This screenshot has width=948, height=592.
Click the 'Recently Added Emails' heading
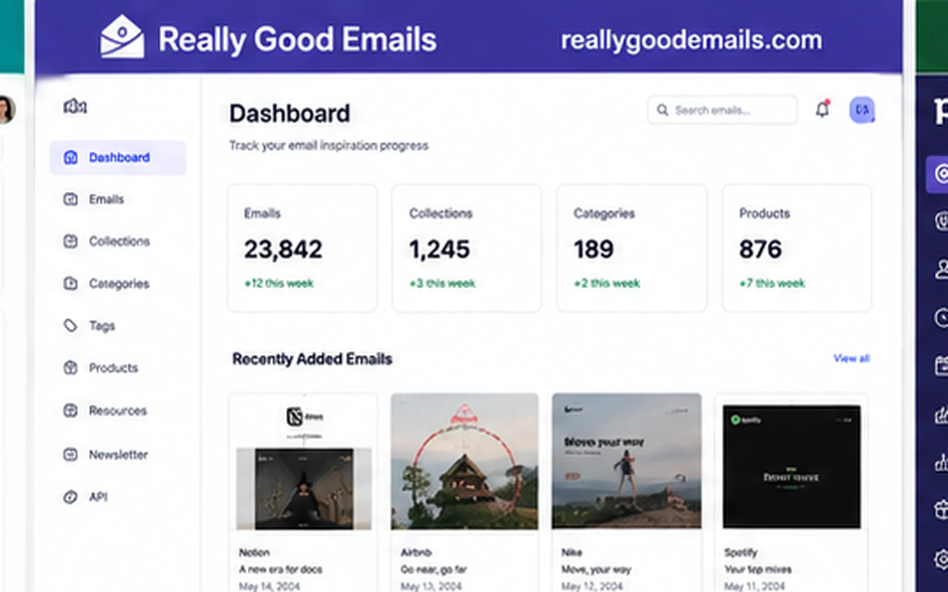(x=312, y=359)
